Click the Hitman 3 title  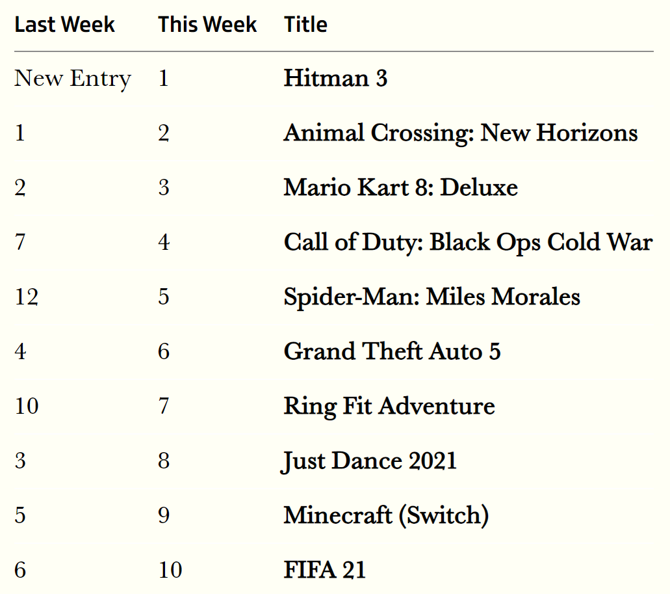[335, 79]
